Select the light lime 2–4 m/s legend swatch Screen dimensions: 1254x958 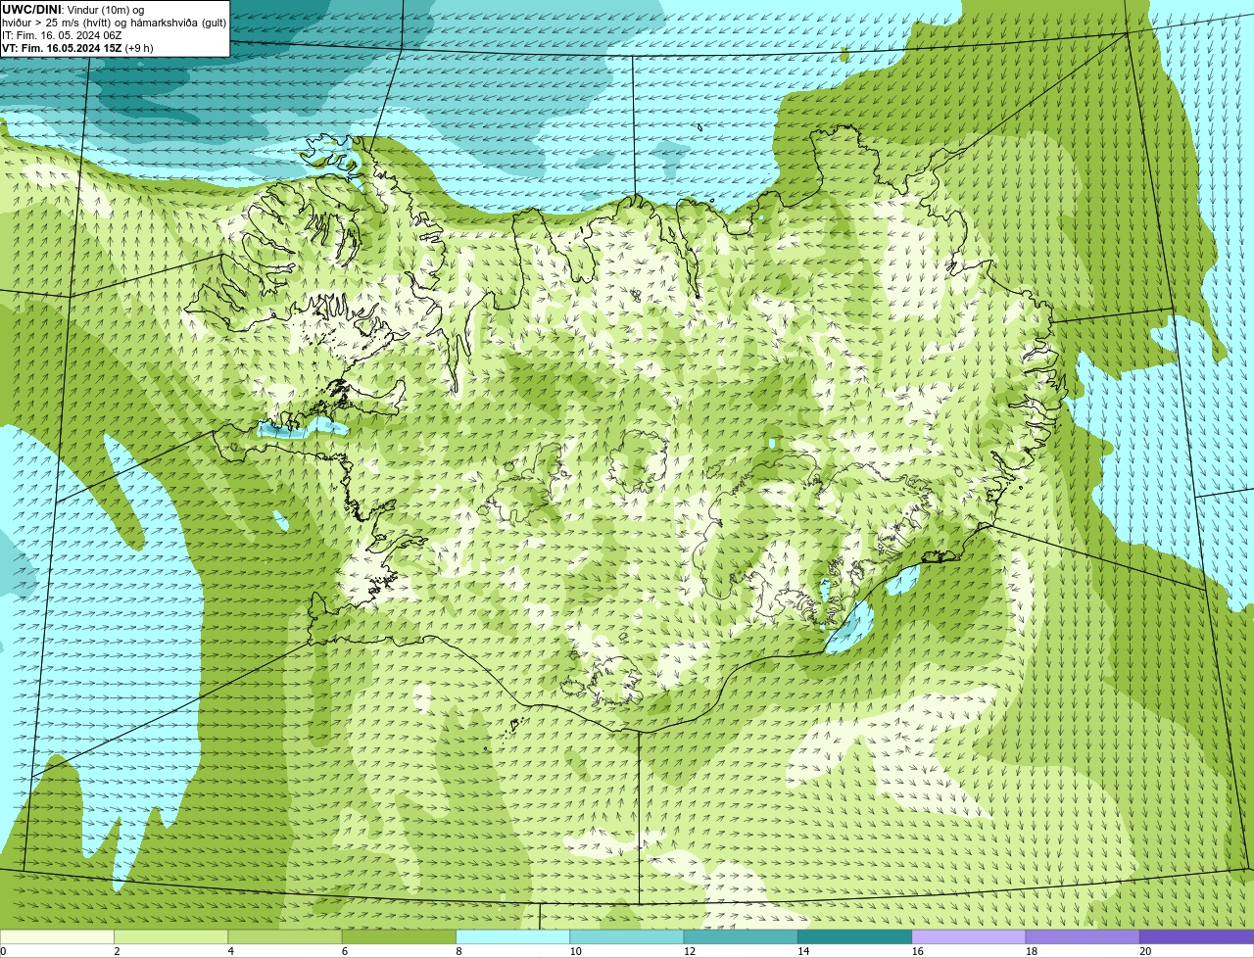coord(170,937)
